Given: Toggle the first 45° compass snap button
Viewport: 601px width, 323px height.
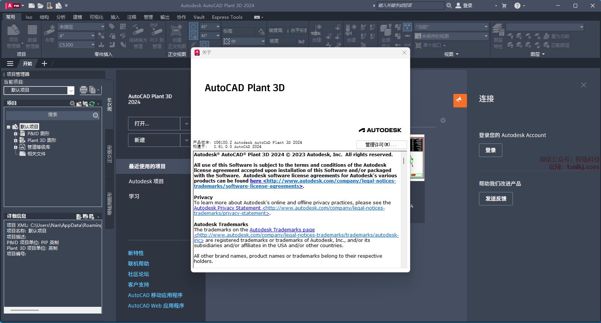Looking at the screenshot, I should click(194, 27).
